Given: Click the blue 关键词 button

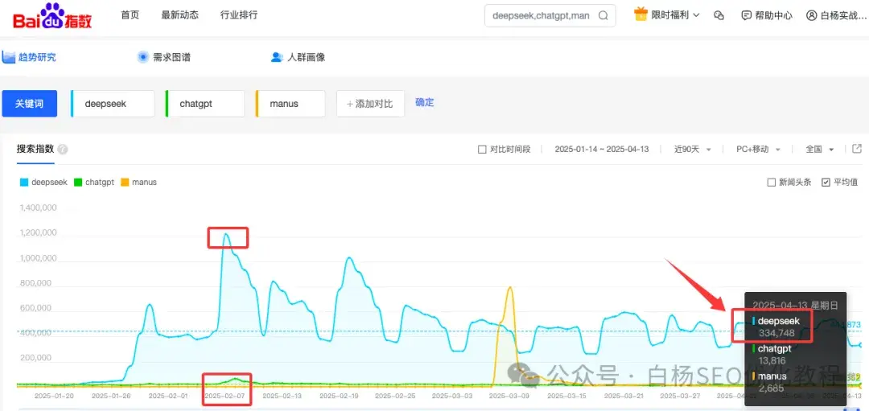Looking at the screenshot, I should (30, 104).
